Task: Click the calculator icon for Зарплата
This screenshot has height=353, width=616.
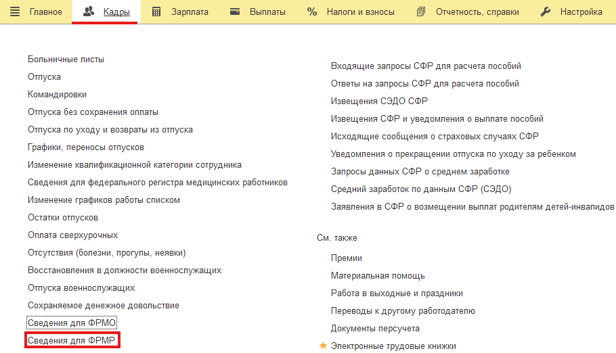Action: (156, 11)
